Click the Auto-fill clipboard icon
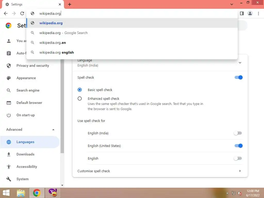Screen dimensions: 264x198 point(9,53)
